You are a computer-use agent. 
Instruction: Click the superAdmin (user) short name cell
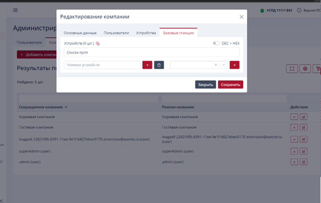(34, 151)
